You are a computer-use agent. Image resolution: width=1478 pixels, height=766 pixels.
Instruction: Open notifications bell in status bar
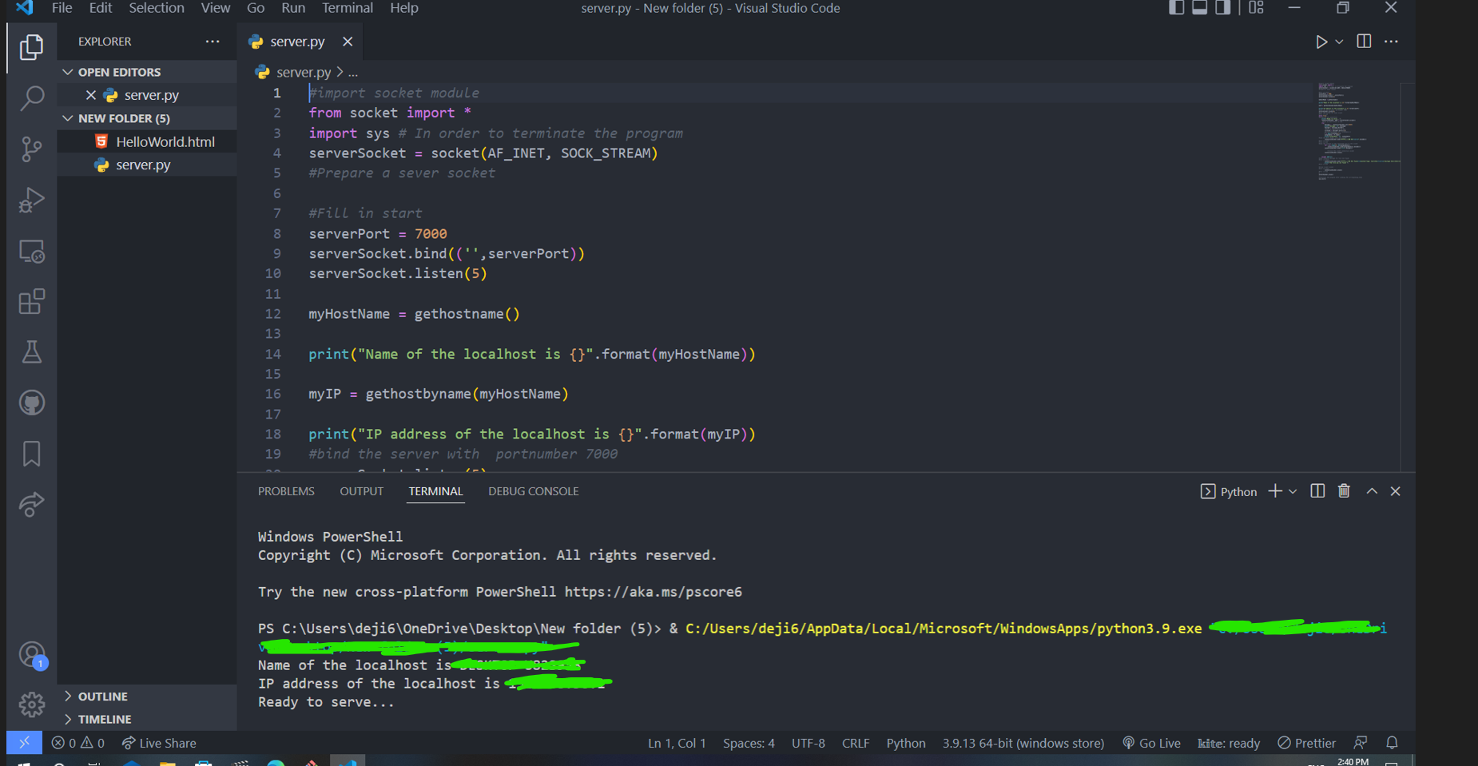[x=1392, y=743]
